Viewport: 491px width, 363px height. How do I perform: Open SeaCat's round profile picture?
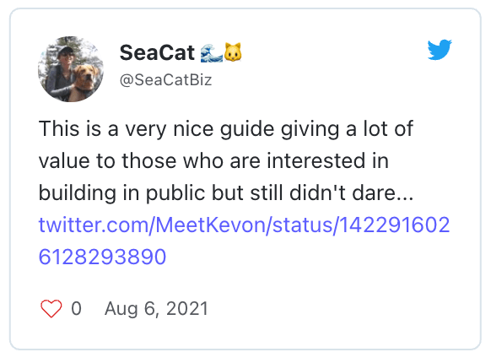point(71,69)
